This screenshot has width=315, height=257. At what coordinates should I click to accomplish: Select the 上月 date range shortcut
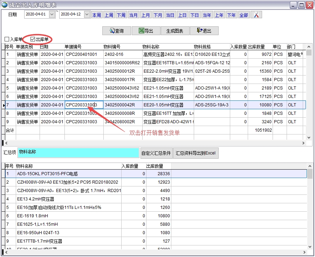(145, 15)
